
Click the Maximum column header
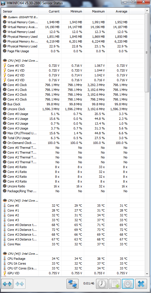tap(95, 11)
